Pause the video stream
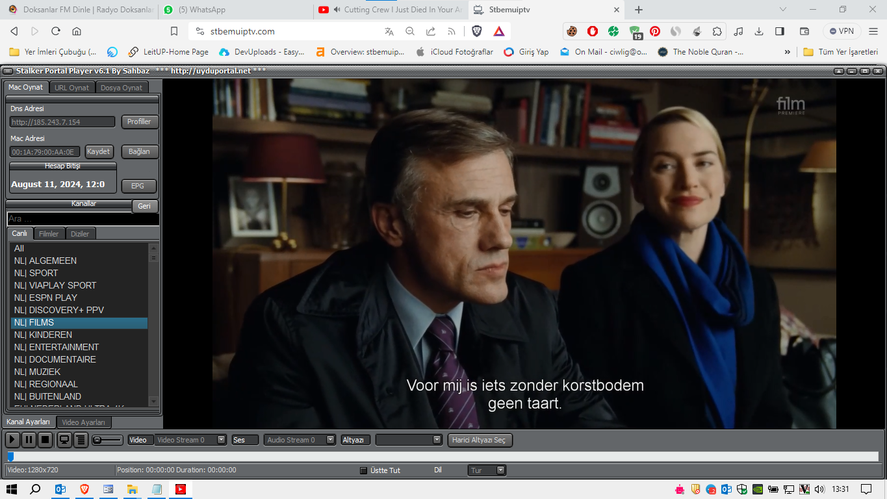The height and width of the screenshot is (499, 887). coord(29,440)
